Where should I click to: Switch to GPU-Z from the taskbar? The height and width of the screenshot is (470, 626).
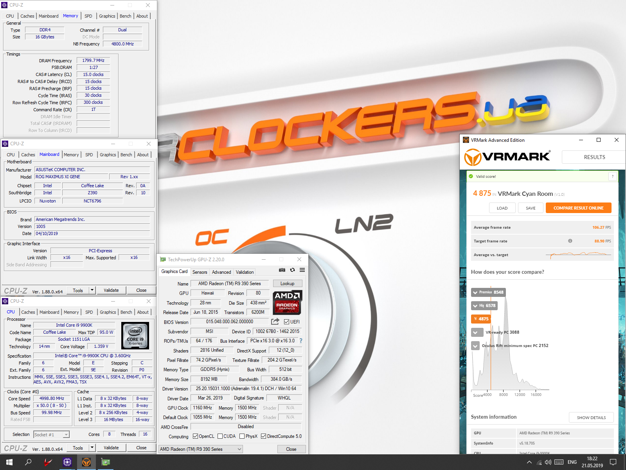106,462
